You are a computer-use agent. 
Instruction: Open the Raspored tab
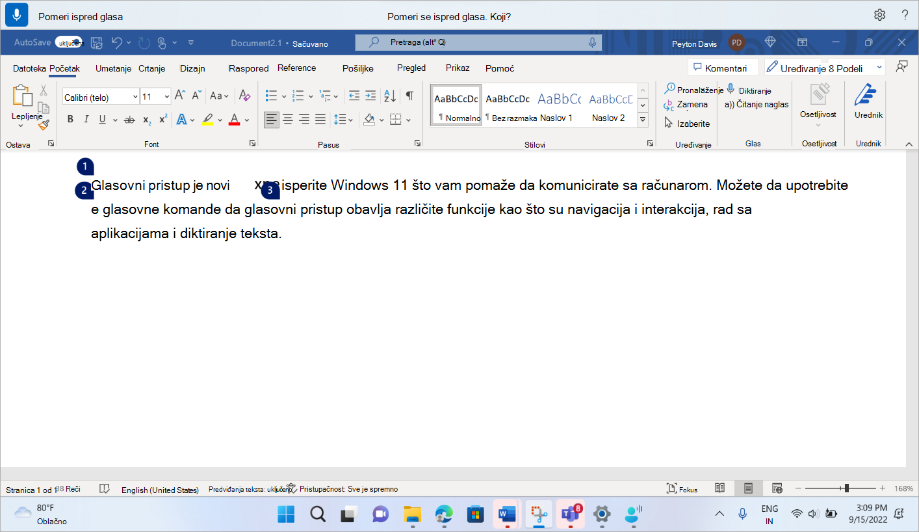(x=248, y=68)
